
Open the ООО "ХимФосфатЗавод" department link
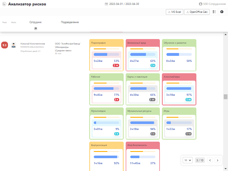68,44
